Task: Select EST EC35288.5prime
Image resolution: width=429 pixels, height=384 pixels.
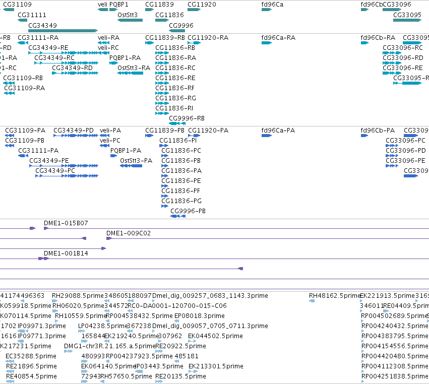Action: pos(31,356)
